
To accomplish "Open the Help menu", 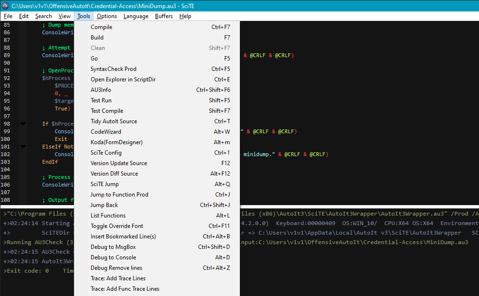I will [185, 16].
